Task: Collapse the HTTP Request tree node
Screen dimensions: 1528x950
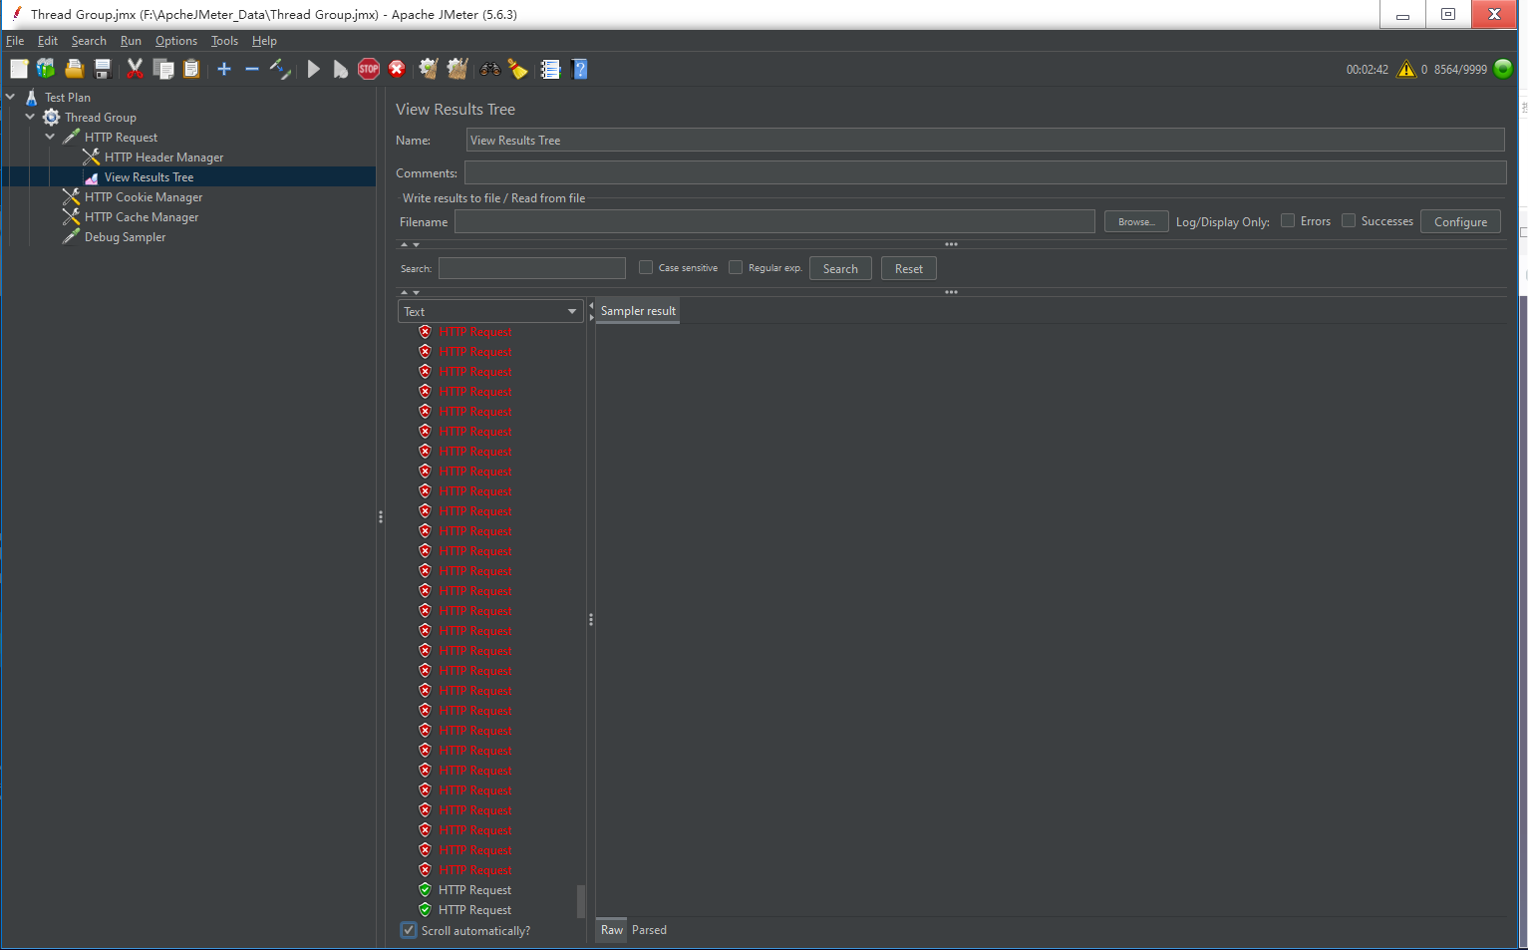Action: 50,137
